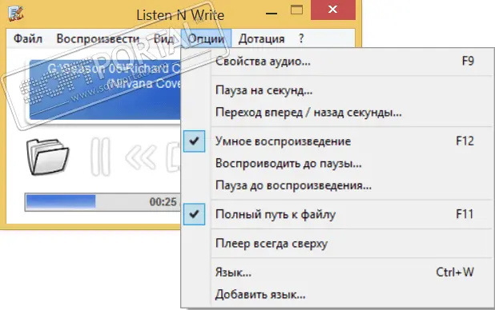Maximize the Listen N Write window
Image resolution: width=495 pixels, height=310 pixels.
[296, 10]
